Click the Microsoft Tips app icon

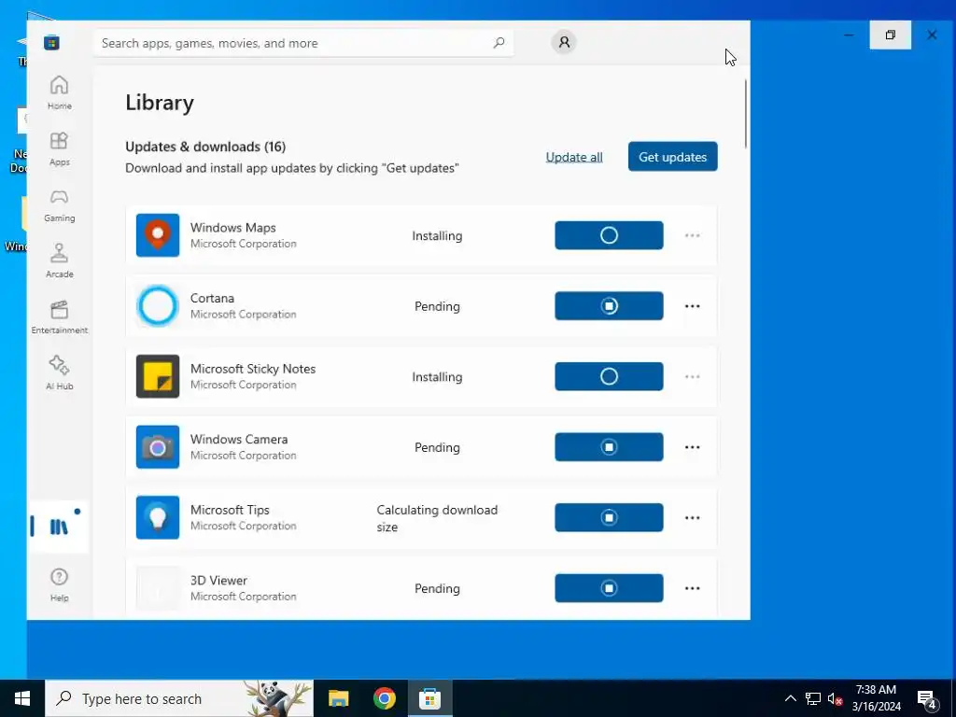coord(158,517)
